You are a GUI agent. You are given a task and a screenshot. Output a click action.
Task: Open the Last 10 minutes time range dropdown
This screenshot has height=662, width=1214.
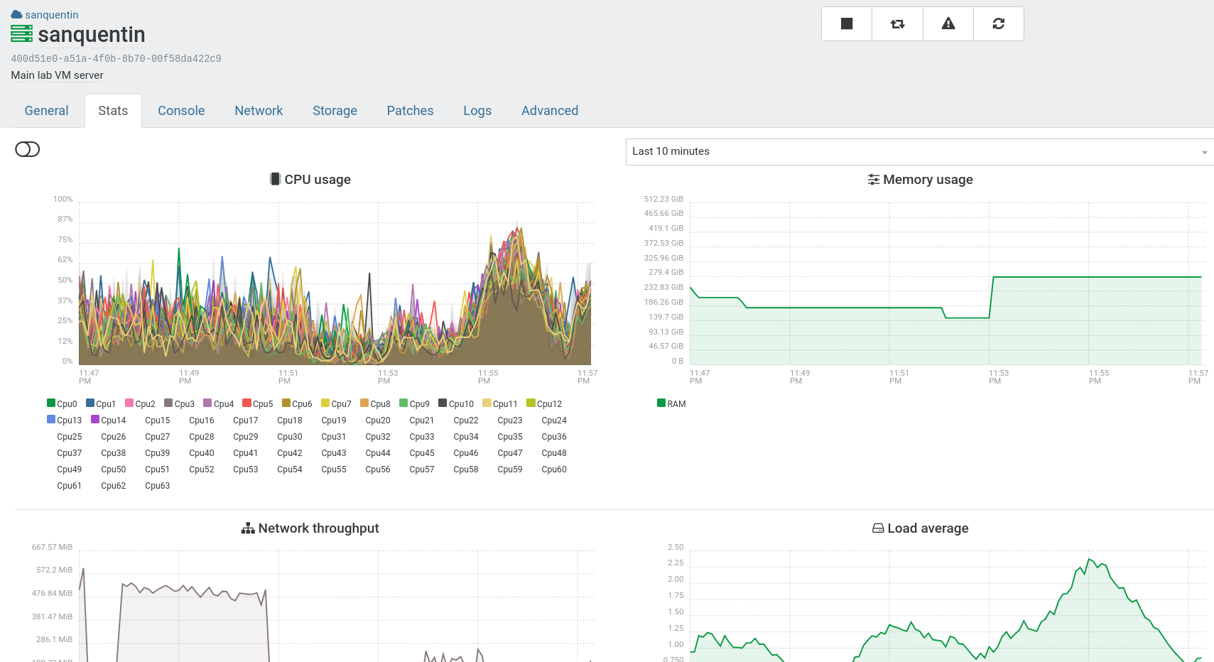point(919,151)
